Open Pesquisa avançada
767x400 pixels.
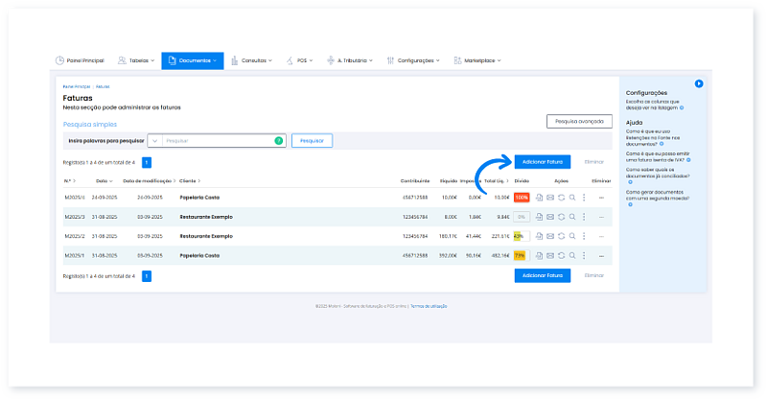coord(579,122)
